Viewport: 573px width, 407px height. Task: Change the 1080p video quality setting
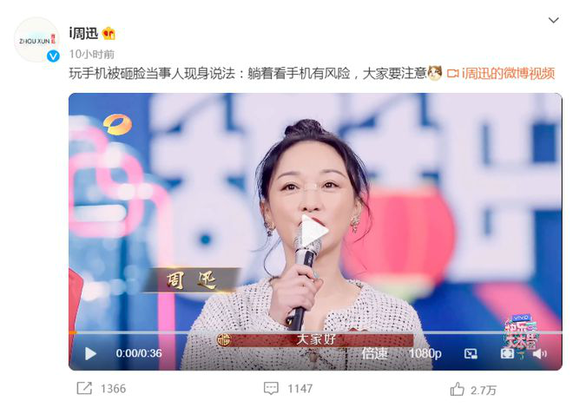(x=425, y=353)
